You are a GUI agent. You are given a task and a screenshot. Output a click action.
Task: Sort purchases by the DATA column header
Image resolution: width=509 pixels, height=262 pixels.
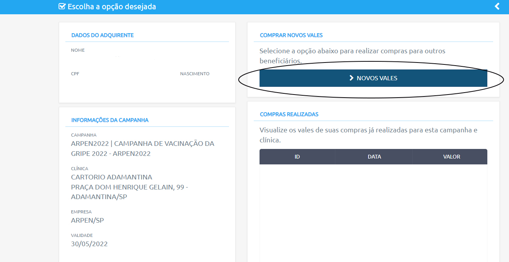374,157
